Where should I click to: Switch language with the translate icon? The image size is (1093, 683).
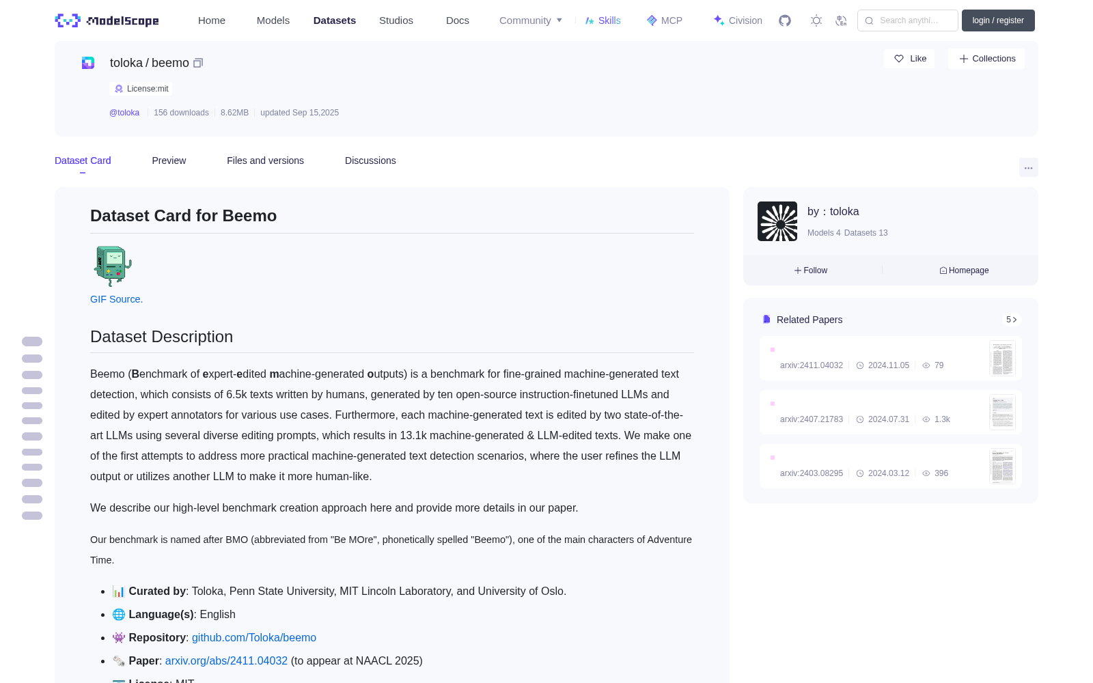click(842, 20)
